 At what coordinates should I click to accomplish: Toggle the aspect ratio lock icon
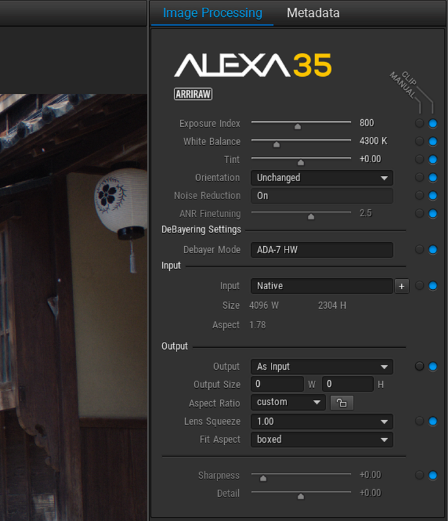click(342, 402)
